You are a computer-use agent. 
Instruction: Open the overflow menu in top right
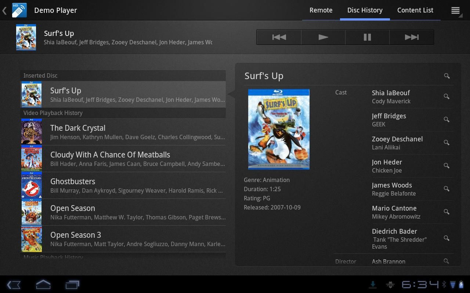click(x=455, y=10)
